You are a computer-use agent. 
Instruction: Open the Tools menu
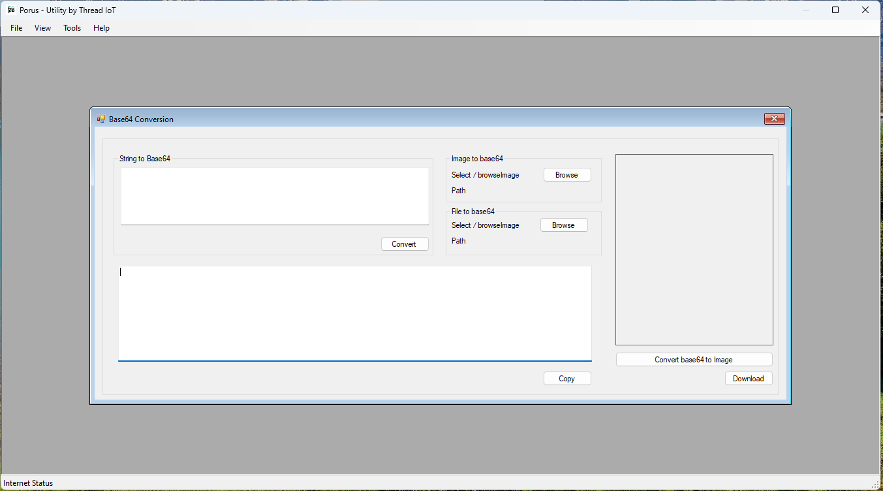pos(72,27)
